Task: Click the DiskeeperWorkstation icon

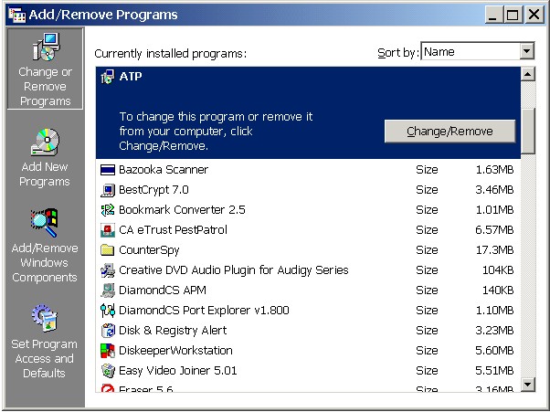Action: tap(107, 350)
